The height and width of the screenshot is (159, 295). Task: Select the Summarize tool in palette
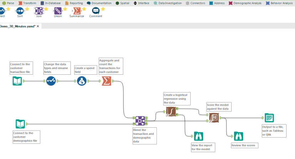click(x=77, y=12)
